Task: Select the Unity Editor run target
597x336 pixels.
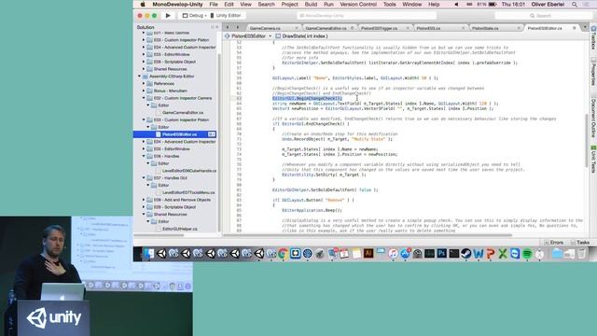Action: 226,16
